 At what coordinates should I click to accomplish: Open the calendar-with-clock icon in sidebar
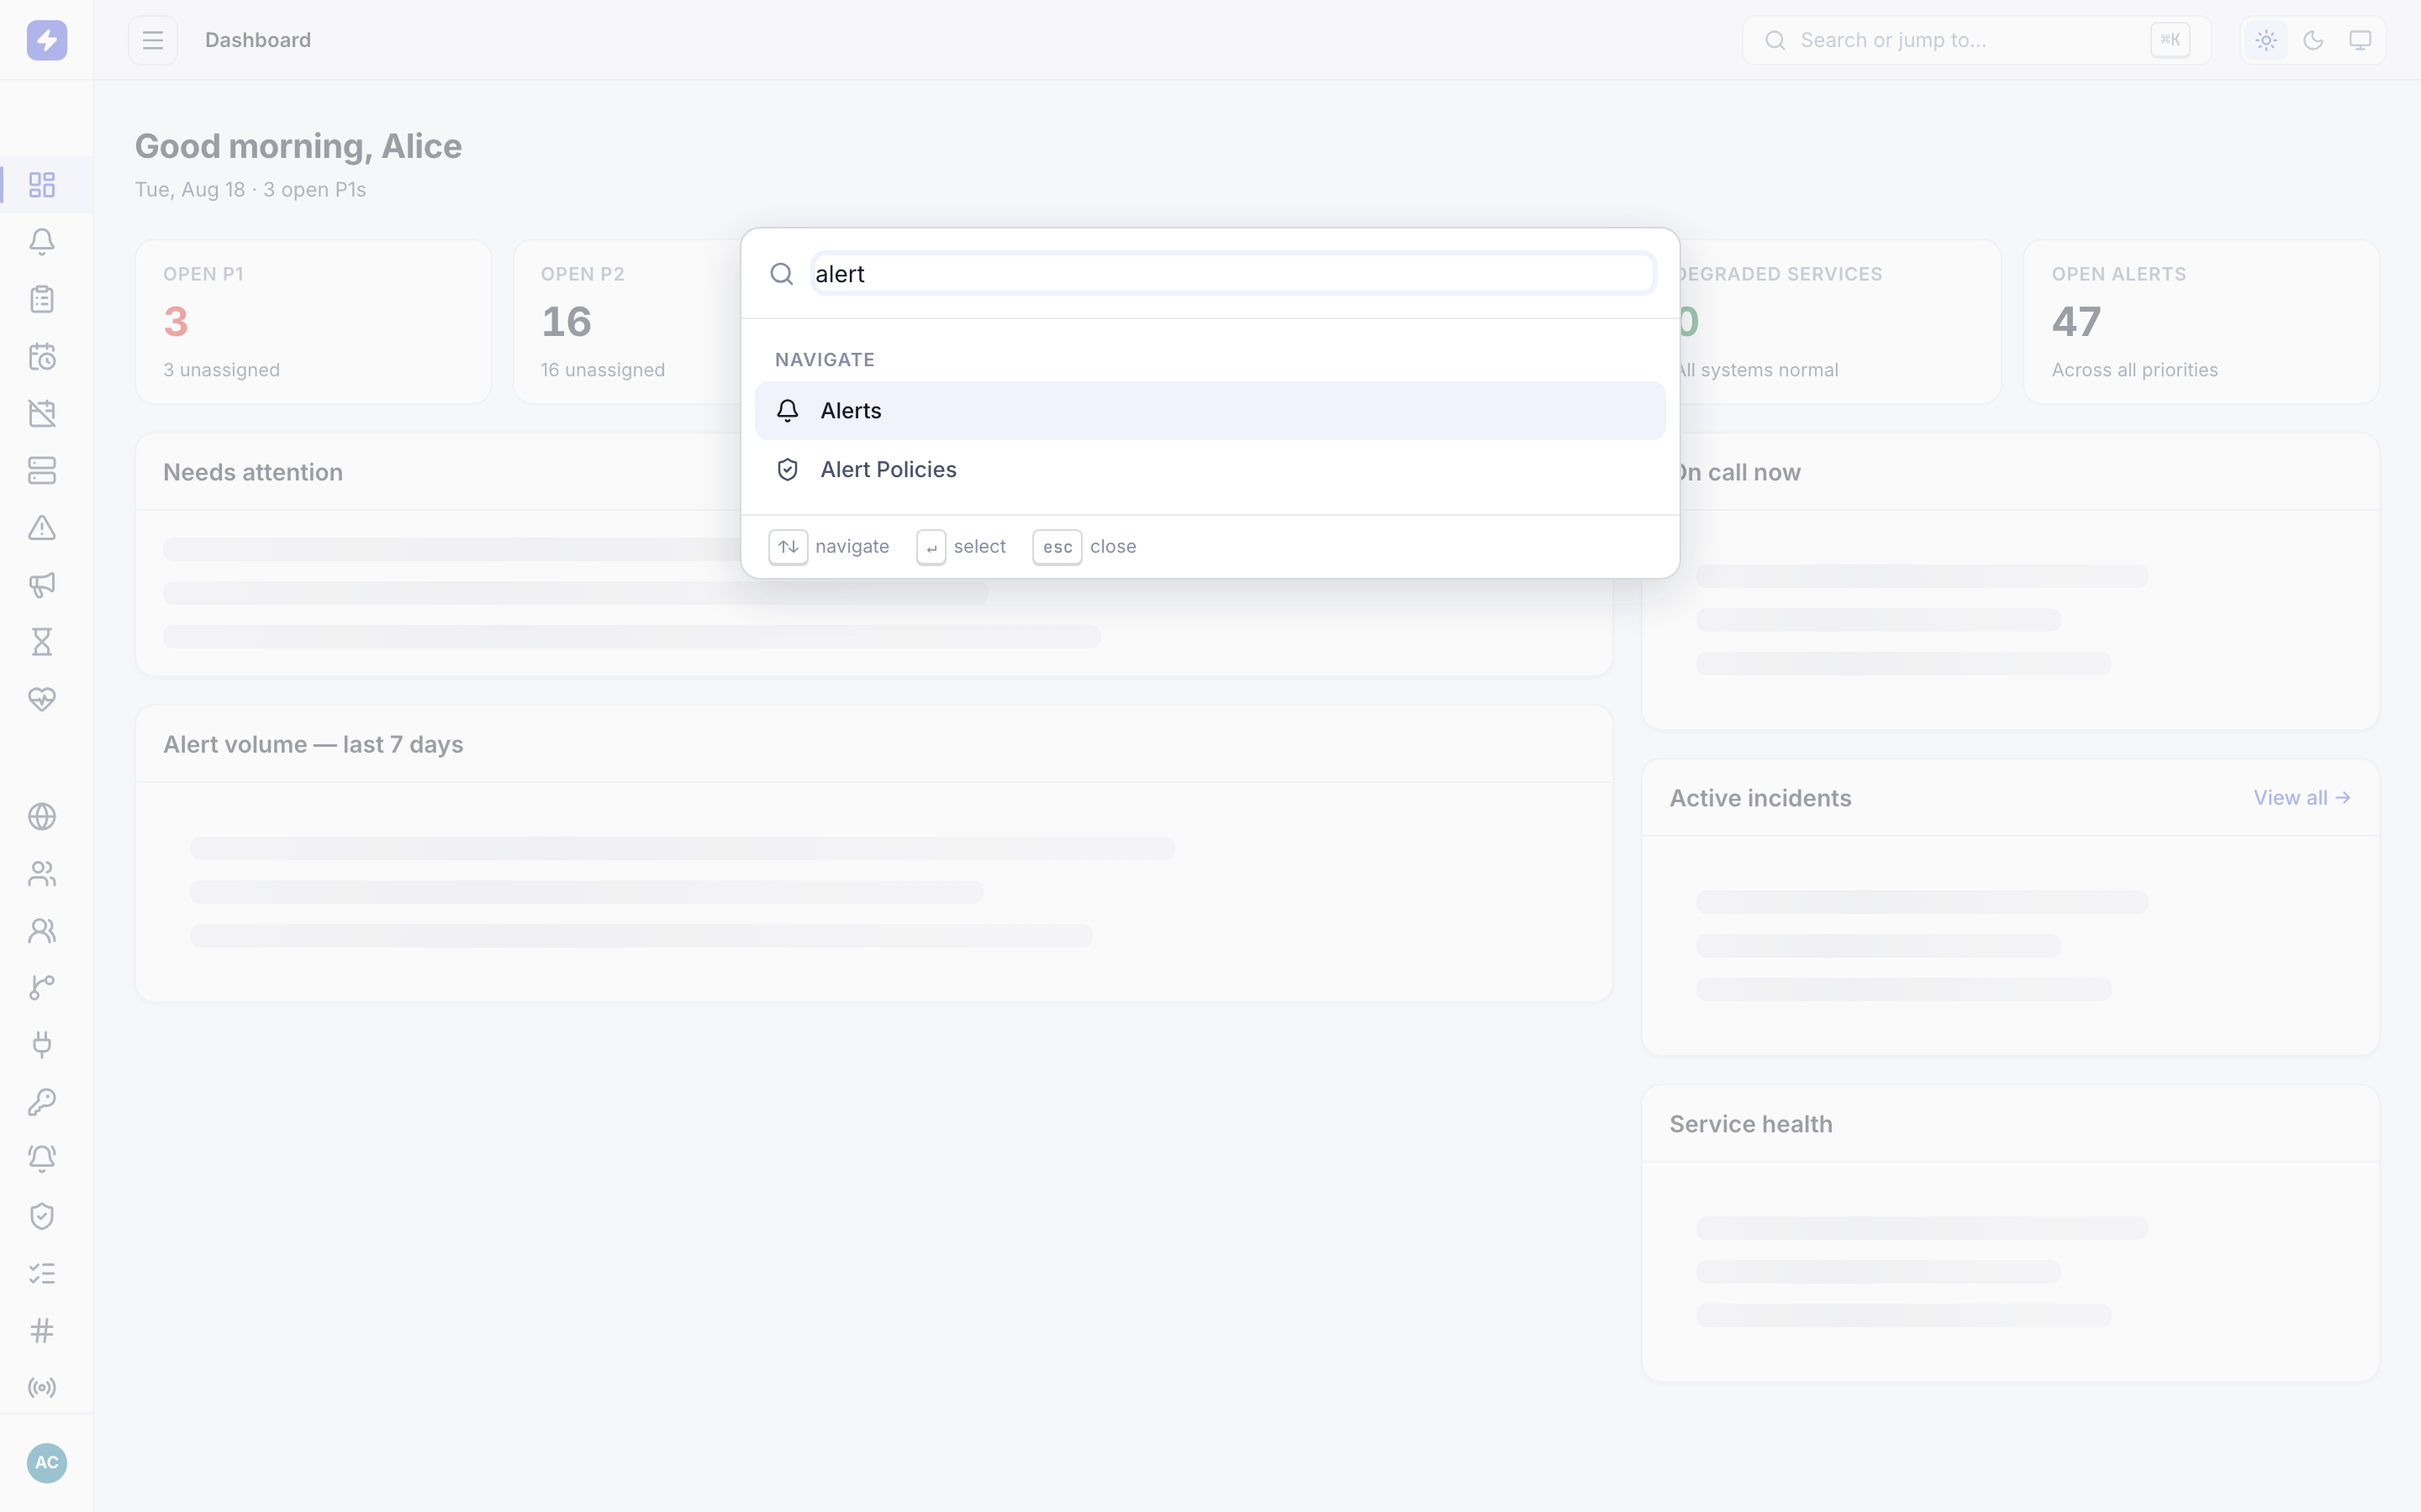(42, 357)
